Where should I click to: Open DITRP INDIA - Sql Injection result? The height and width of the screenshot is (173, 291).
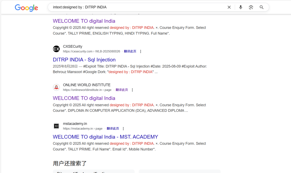(84, 60)
